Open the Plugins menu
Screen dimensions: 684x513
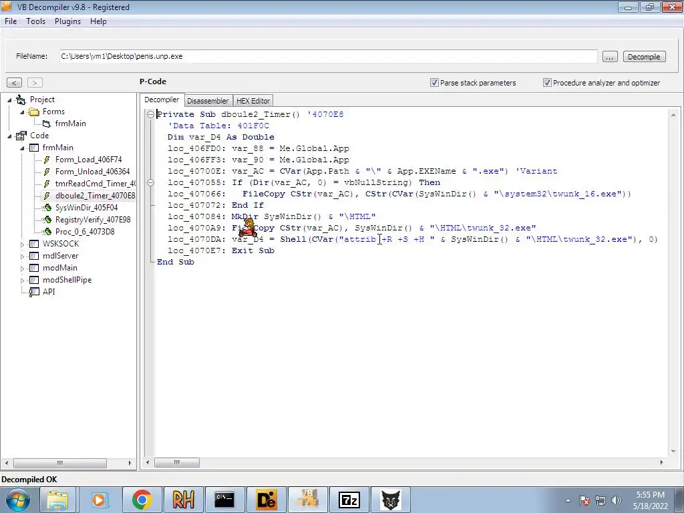(x=67, y=21)
